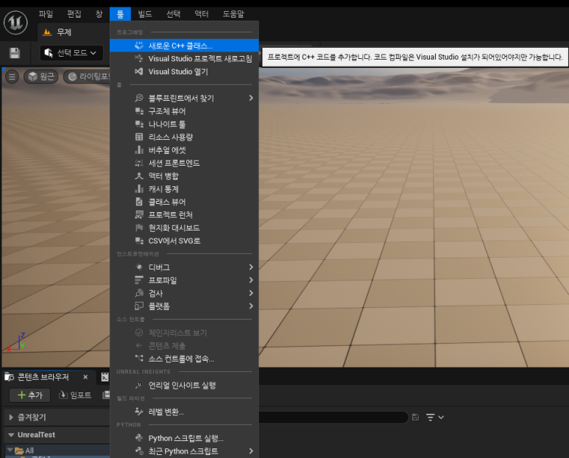Screen dimensions: 569x458
Task: Collapse the UnrealTest tree section
Action: pyautogui.click(x=11, y=434)
